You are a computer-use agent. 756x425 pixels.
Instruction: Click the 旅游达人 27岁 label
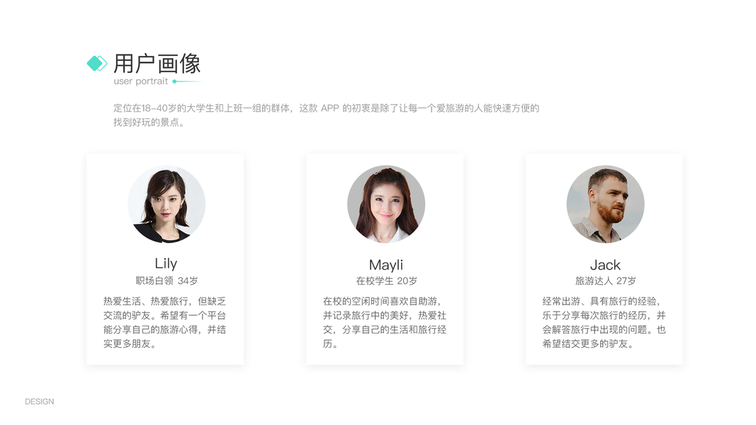coord(606,280)
